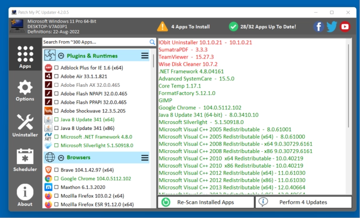Click Re-Scan Installed Apps button
Viewport: 360px width, 218px height.
pos(206,202)
